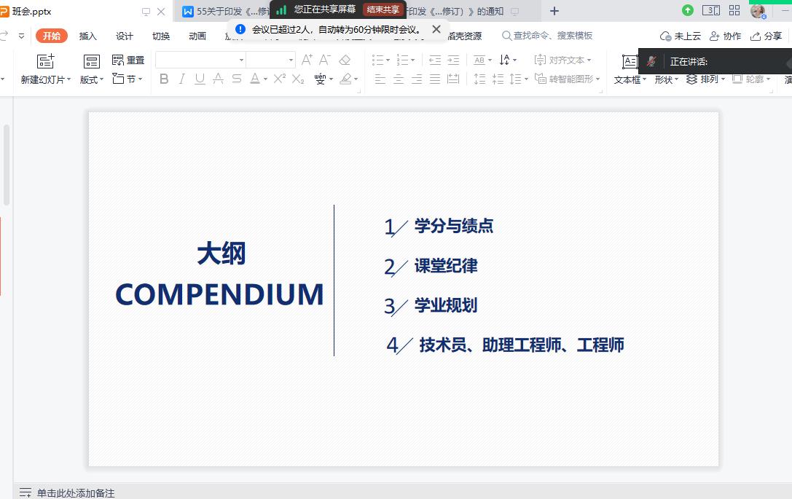The width and height of the screenshot is (792, 499).
Task: Unmute the microphone in meeting bar
Action: pos(651,62)
